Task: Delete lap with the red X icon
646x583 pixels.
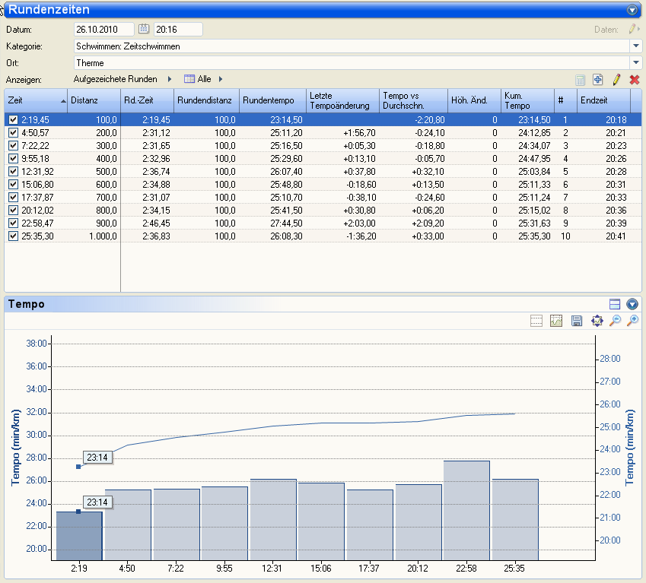Action: point(635,80)
